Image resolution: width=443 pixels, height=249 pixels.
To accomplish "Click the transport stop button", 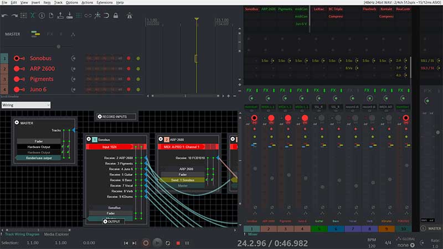I will [178, 243].
